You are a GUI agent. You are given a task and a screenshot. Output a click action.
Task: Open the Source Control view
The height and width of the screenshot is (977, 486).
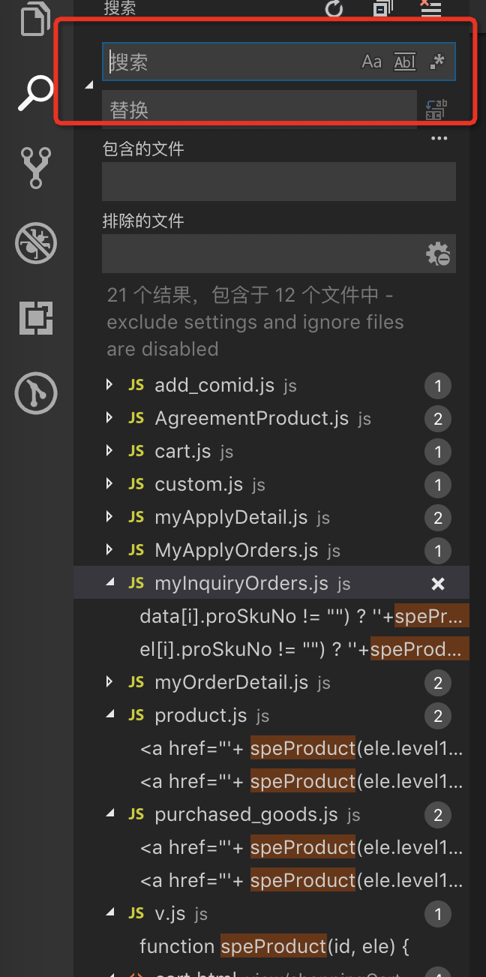coord(35,167)
